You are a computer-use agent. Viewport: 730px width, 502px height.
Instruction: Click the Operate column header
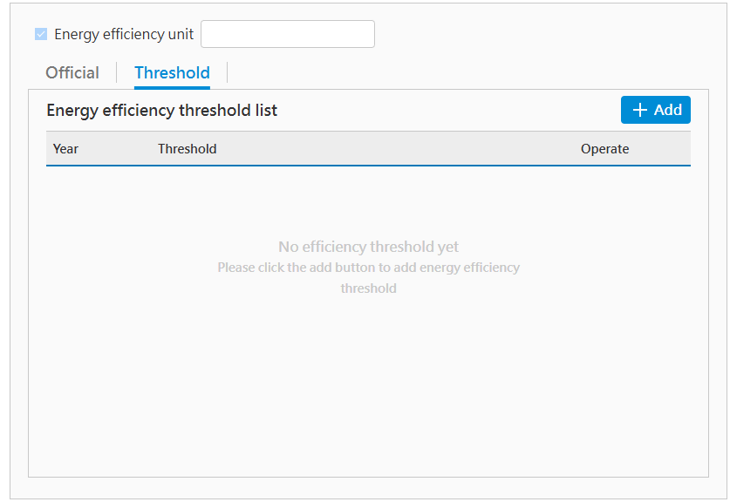[604, 149]
